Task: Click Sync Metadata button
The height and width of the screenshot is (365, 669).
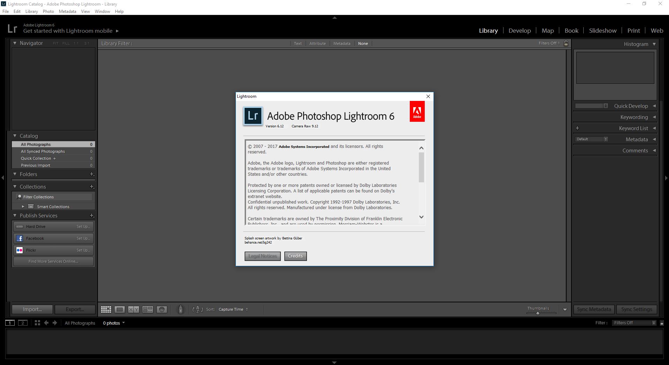Action: [x=594, y=309]
